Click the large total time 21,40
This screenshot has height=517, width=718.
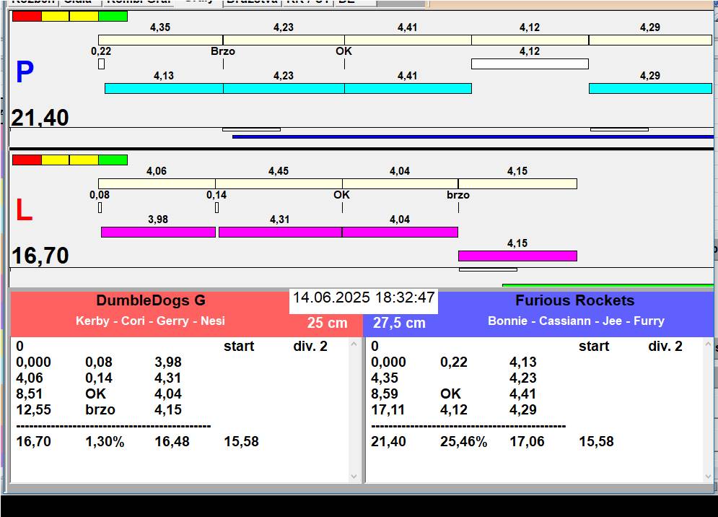(40, 118)
